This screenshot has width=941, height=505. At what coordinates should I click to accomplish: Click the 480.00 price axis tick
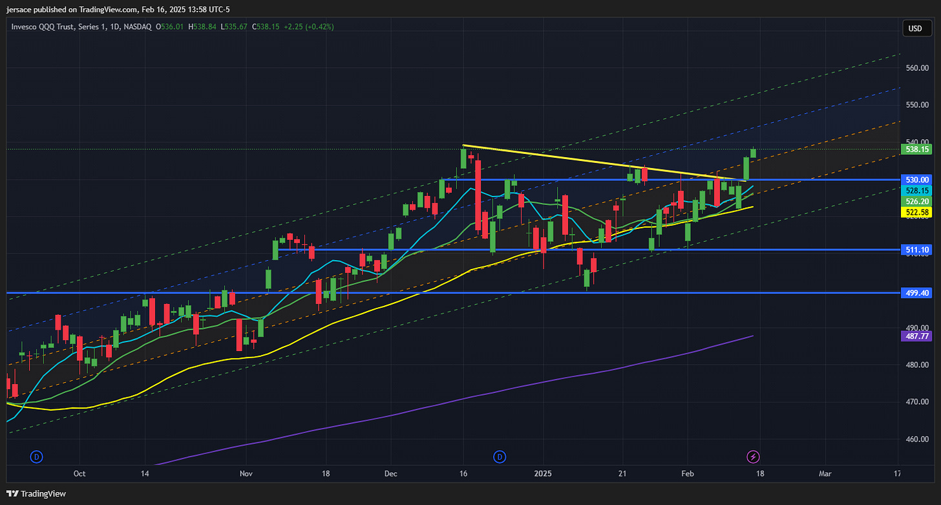[918, 365]
